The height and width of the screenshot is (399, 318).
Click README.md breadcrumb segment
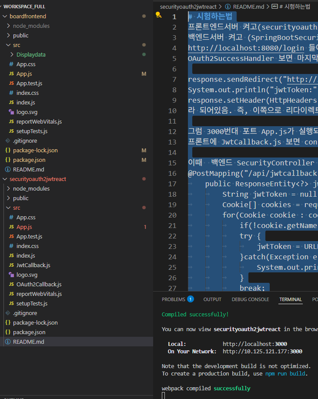click(248, 7)
